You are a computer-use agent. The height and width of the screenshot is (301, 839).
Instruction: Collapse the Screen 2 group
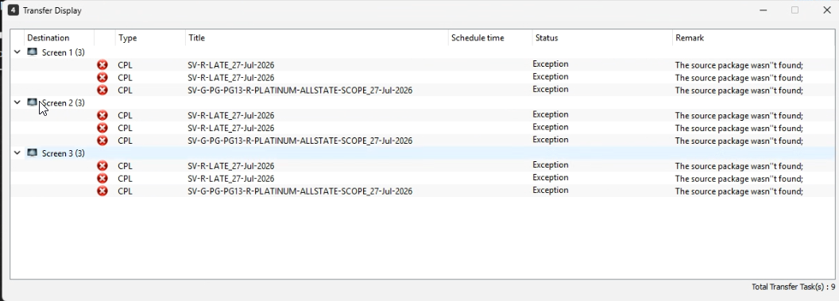point(17,102)
